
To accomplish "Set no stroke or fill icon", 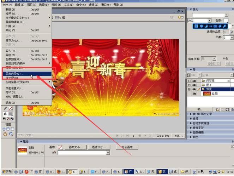I will click(8, 119).
